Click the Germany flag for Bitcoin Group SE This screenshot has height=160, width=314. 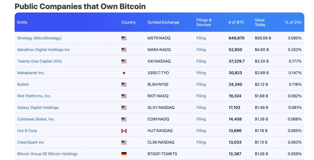pos(124,154)
